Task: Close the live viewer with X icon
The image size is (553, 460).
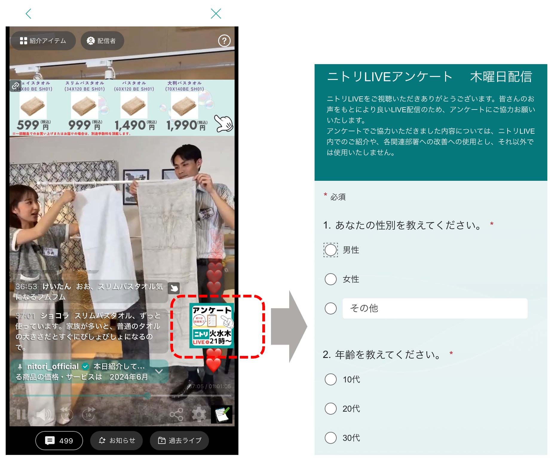Action: point(216,14)
